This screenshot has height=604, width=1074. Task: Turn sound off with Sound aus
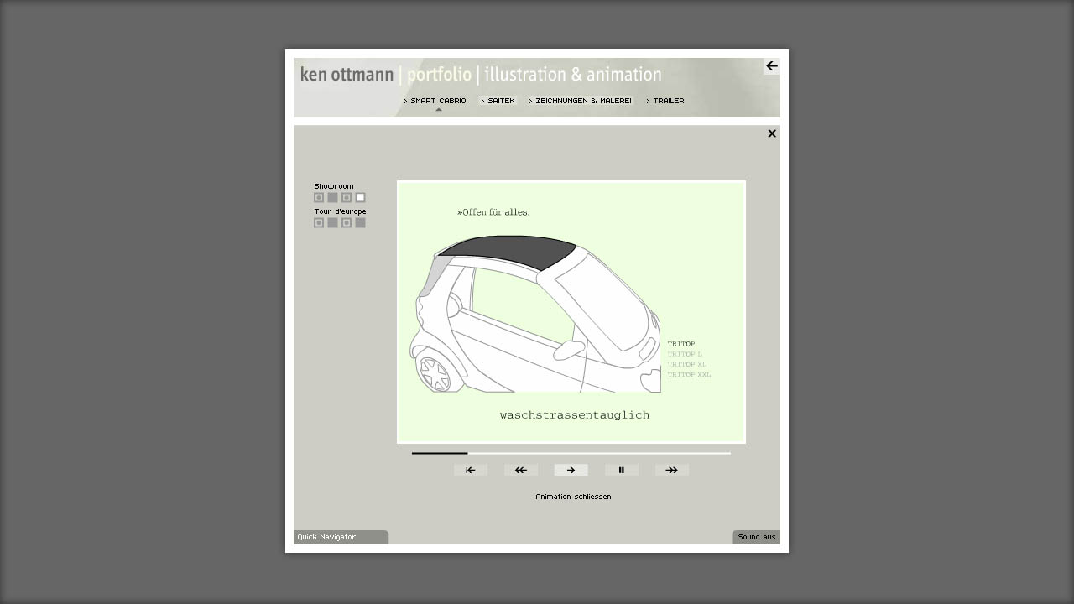coord(756,537)
